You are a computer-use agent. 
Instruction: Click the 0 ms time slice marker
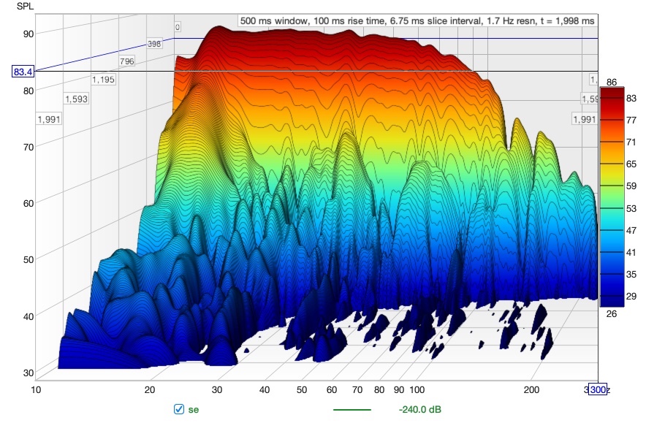tap(177, 27)
